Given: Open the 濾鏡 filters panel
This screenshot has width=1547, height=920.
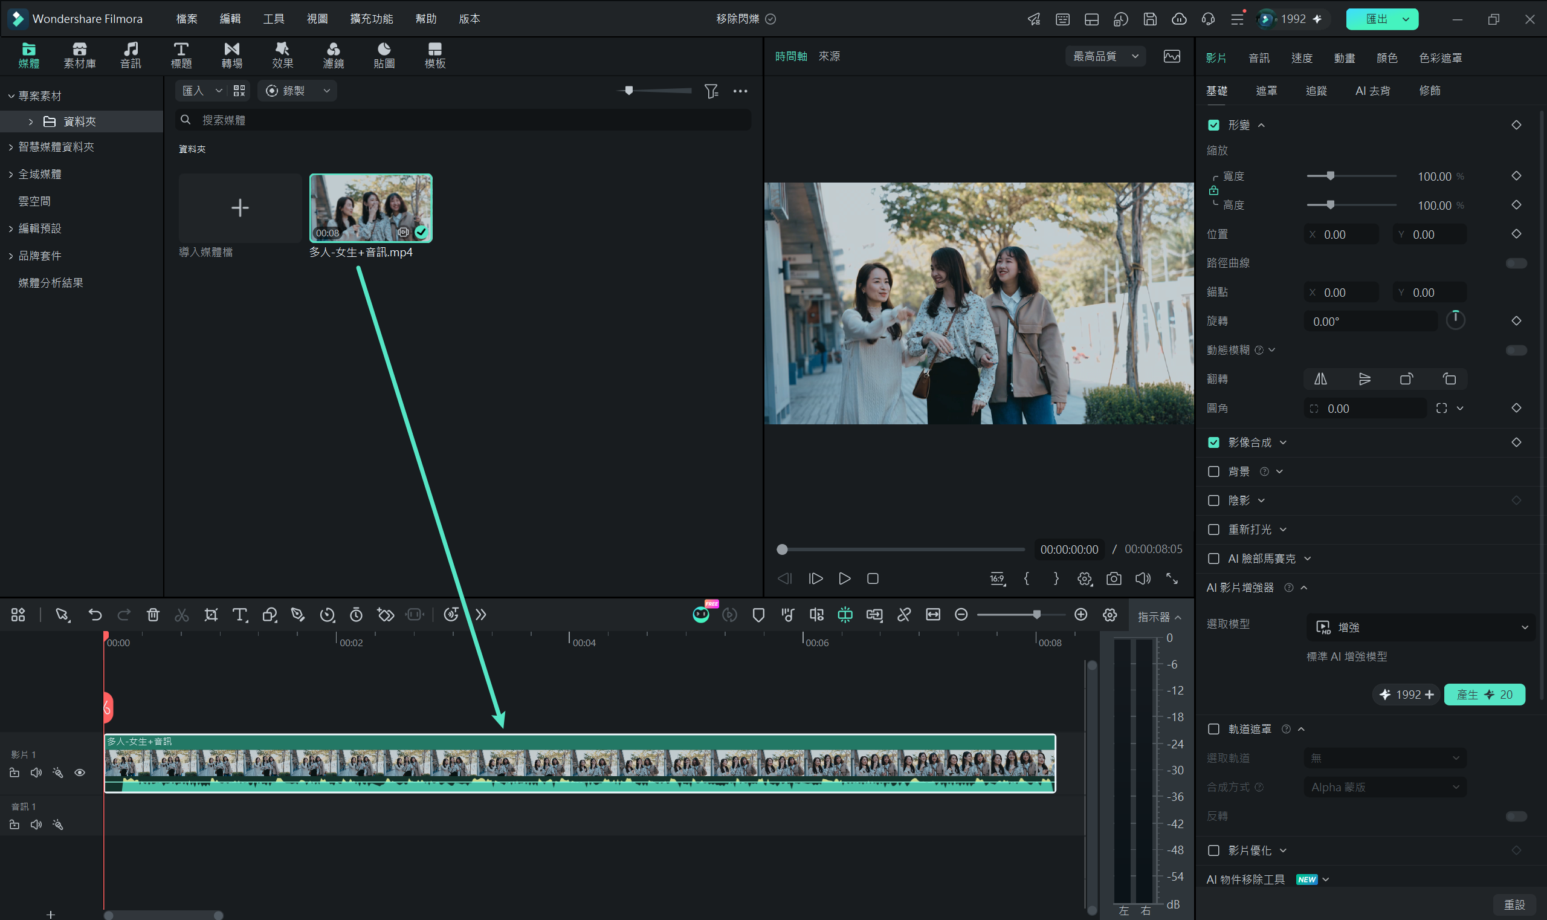Looking at the screenshot, I should click(x=334, y=55).
